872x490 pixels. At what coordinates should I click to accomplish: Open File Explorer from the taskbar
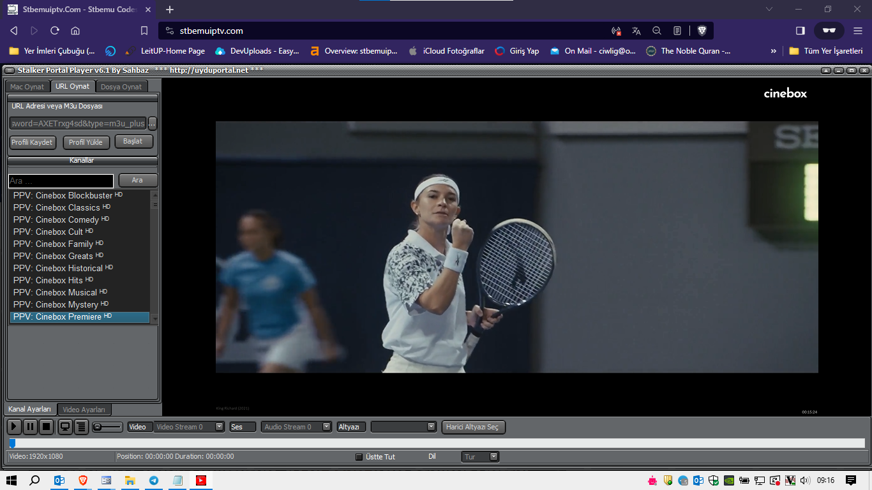130,480
